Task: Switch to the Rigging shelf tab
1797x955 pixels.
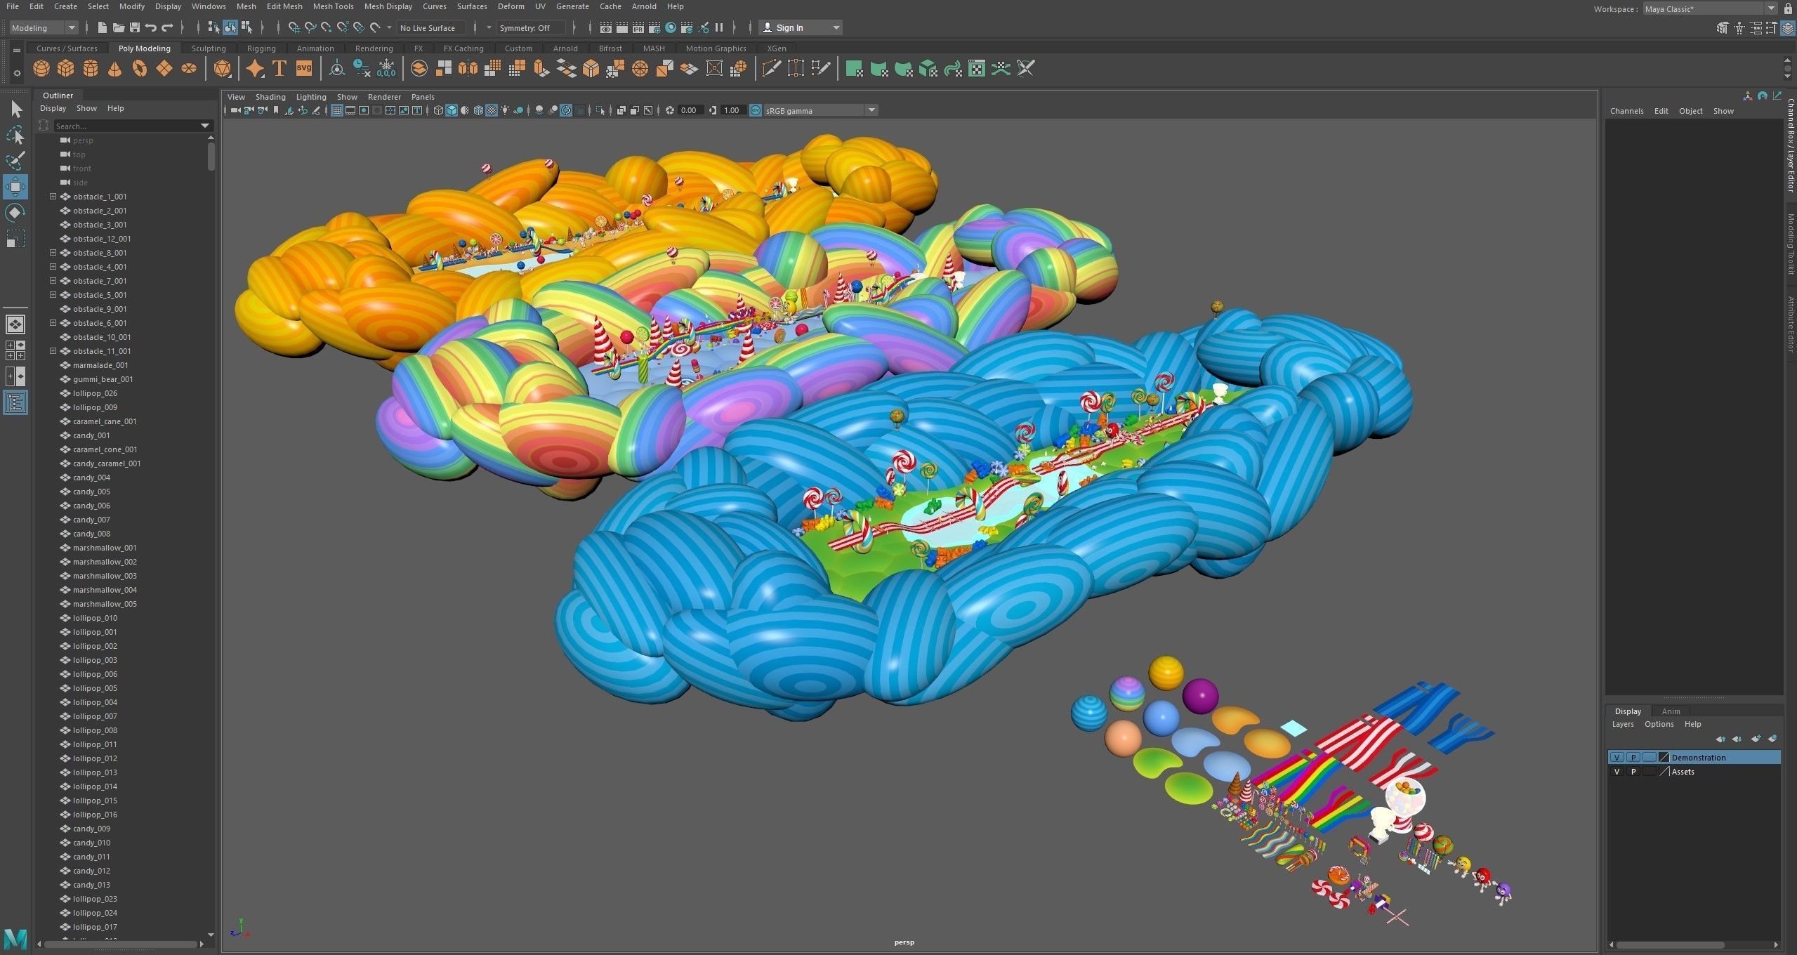Action: (261, 48)
